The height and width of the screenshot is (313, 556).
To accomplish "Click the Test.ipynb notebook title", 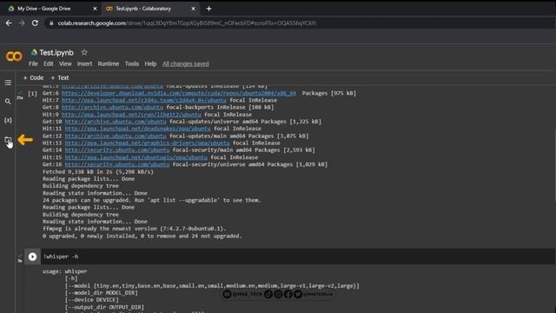I will point(56,52).
